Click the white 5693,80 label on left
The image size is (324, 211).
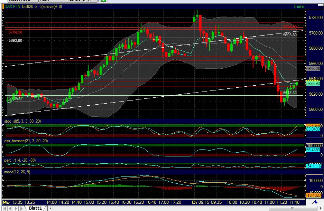(x=15, y=40)
